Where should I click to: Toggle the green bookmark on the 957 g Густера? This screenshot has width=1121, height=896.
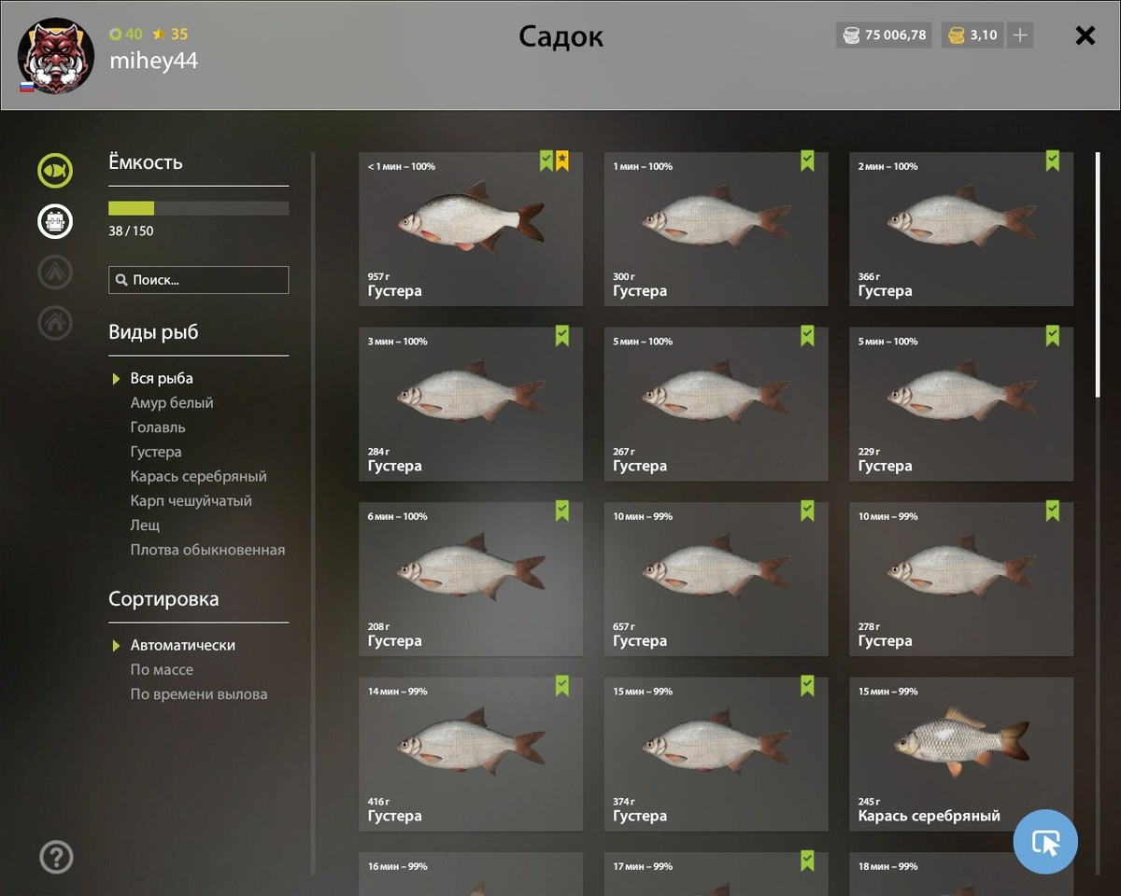click(x=546, y=161)
